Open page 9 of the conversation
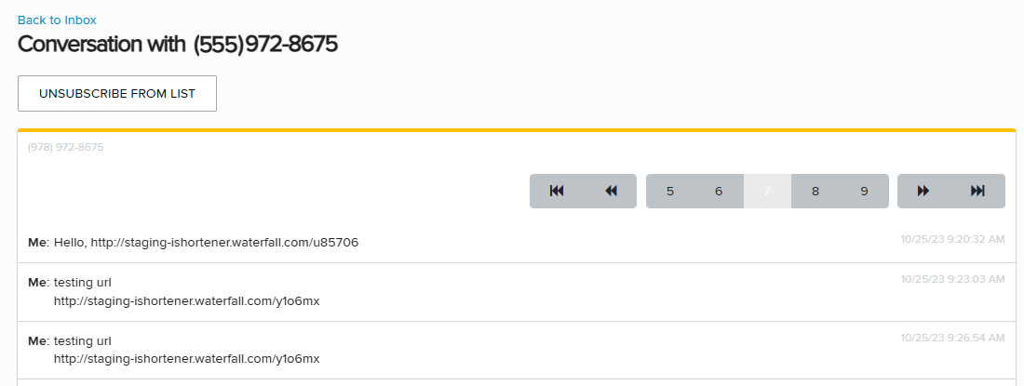 [x=864, y=191]
